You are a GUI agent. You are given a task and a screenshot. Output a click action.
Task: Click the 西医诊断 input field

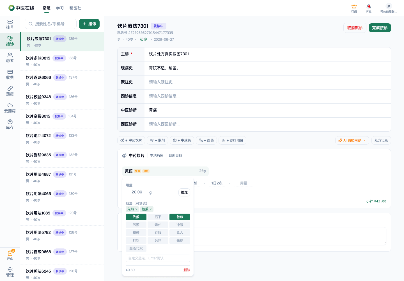coord(268,124)
